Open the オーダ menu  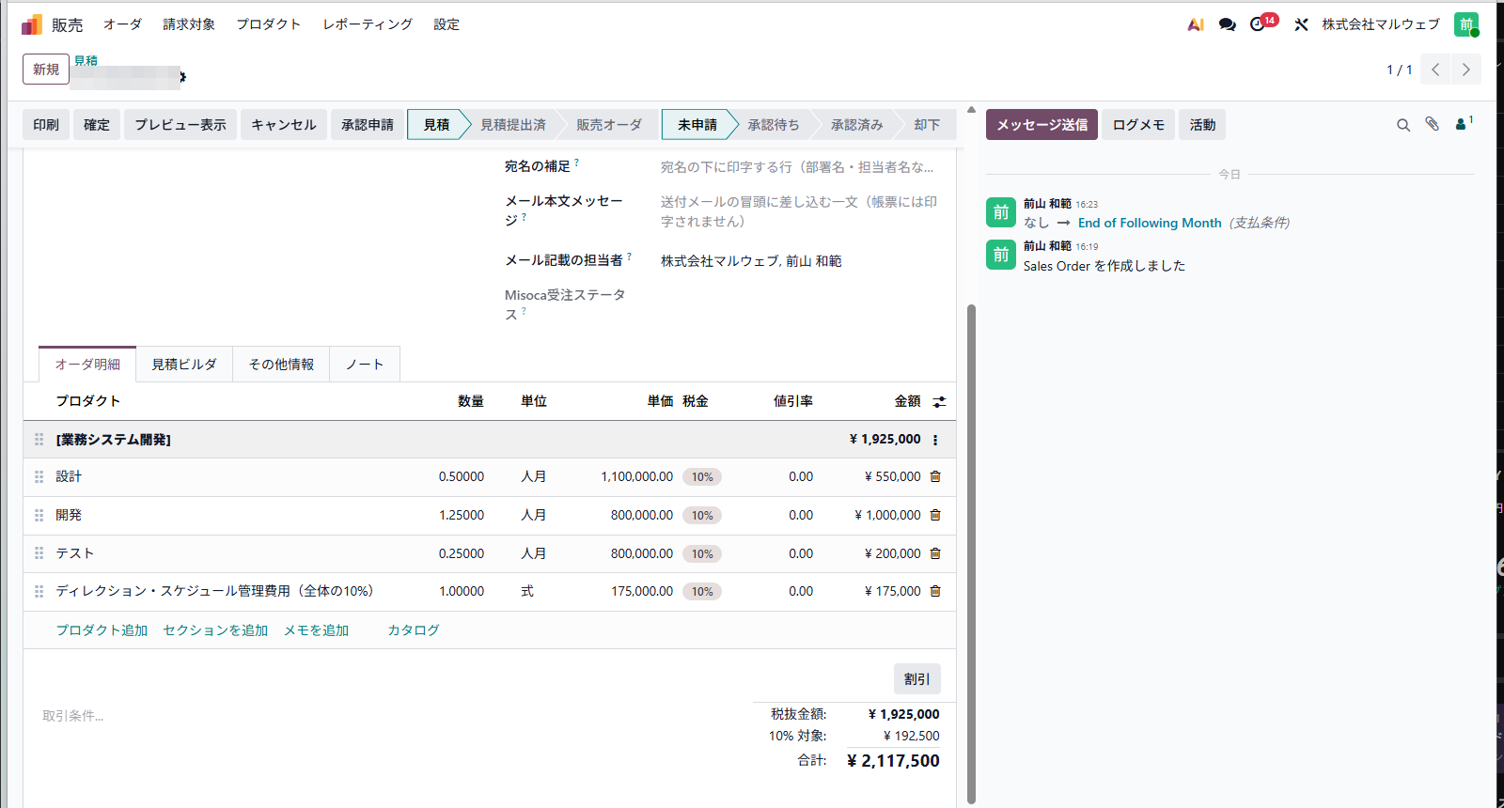pyautogui.click(x=122, y=24)
